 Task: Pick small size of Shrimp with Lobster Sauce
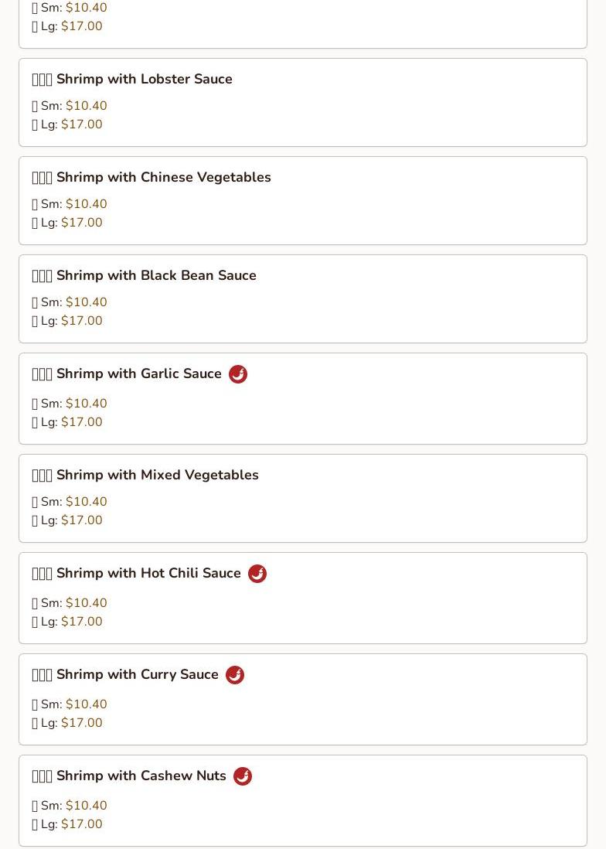70,106
